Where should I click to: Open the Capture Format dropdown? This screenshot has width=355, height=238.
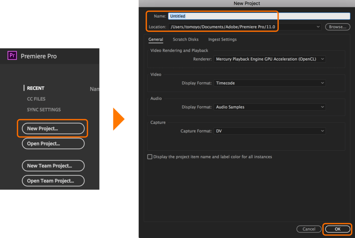pos(270,131)
